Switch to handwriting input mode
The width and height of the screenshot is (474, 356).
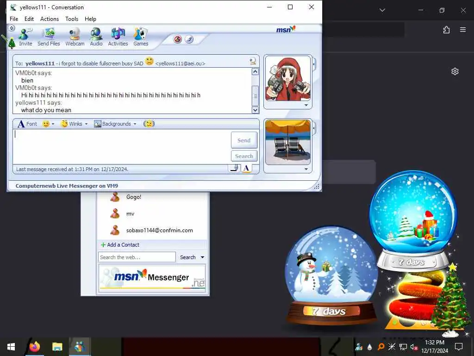tap(235, 168)
